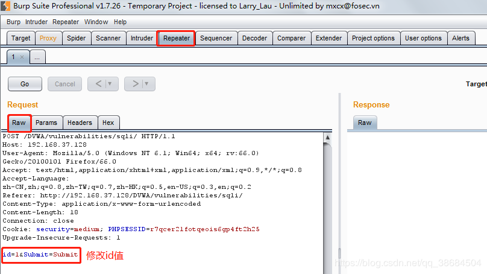Viewport: 487px width, 274px height.
Task: Click the request scrollbar up arrow
Action: (x=327, y=137)
